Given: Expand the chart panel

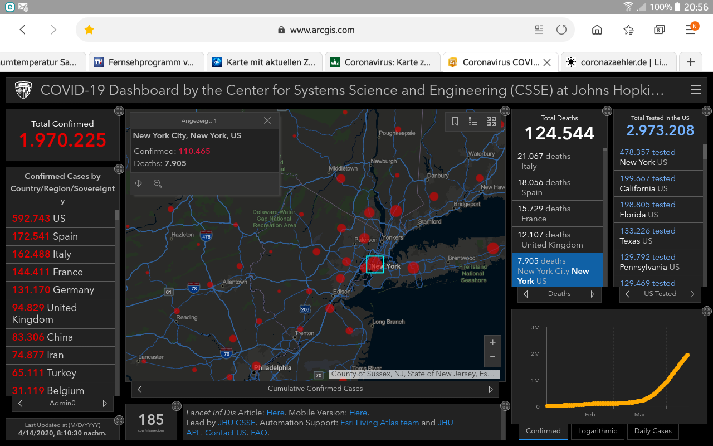Looking at the screenshot, I should (x=706, y=311).
